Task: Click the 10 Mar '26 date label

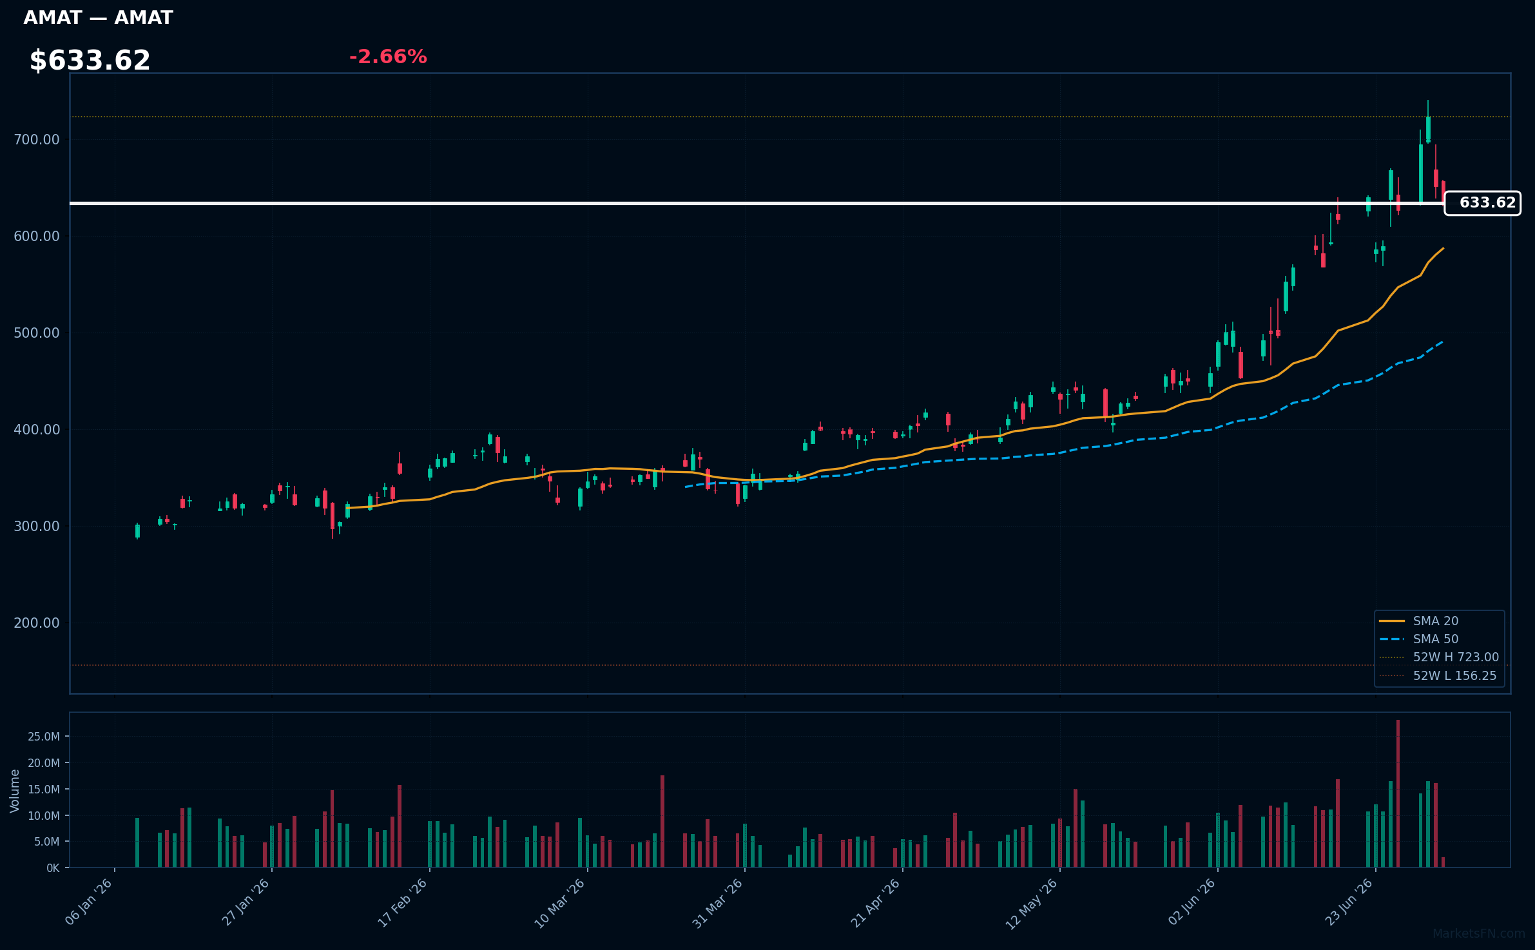Action: (560, 902)
